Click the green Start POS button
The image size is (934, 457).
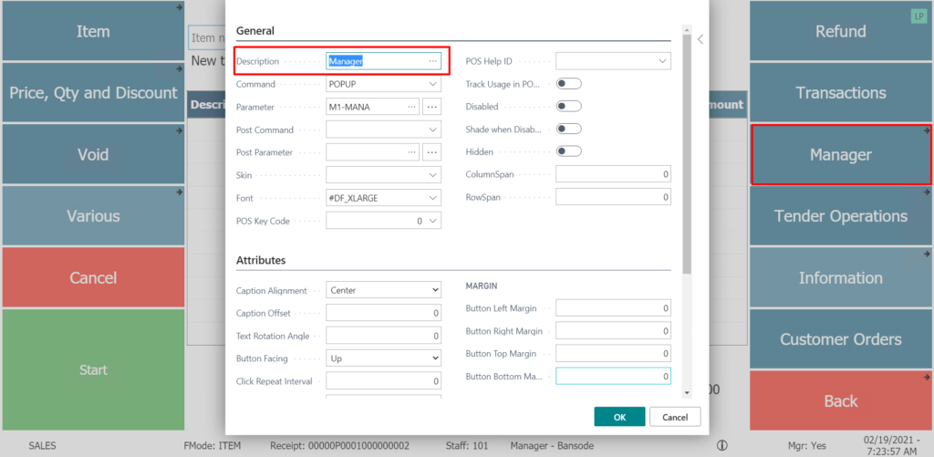(92, 370)
